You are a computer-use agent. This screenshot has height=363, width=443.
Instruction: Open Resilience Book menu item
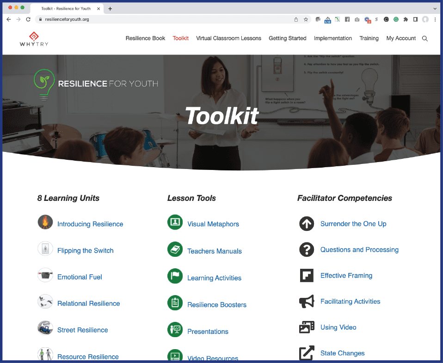[x=145, y=38]
